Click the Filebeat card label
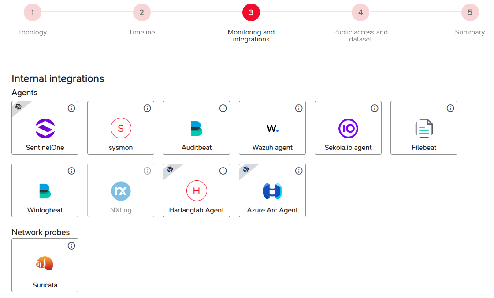The image size is (494, 298). pos(424,147)
